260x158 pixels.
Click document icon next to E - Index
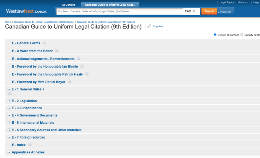[x=30, y=145]
